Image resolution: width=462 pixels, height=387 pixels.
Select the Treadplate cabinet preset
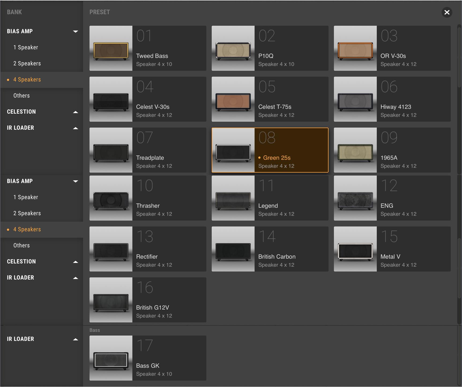(x=148, y=150)
